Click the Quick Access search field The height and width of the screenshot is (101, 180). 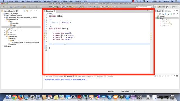click(144, 7)
